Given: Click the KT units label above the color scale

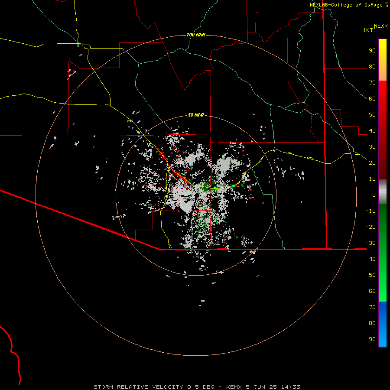Looking at the screenshot, I should click(370, 30).
